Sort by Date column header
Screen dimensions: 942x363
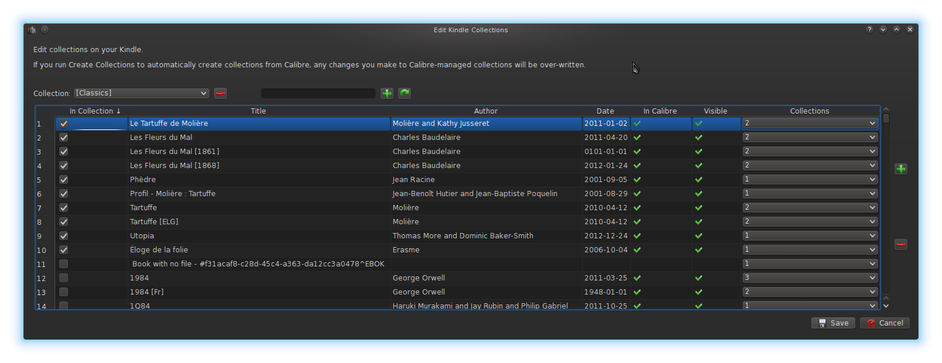pyautogui.click(x=606, y=111)
